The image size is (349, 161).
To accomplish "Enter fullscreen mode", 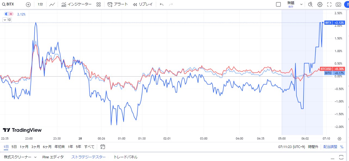I will coord(329,4).
